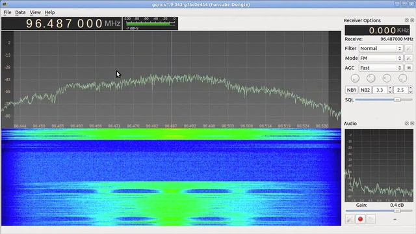Click the audio Gain slider handle
This screenshot has width=416, height=234.
[397, 211]
